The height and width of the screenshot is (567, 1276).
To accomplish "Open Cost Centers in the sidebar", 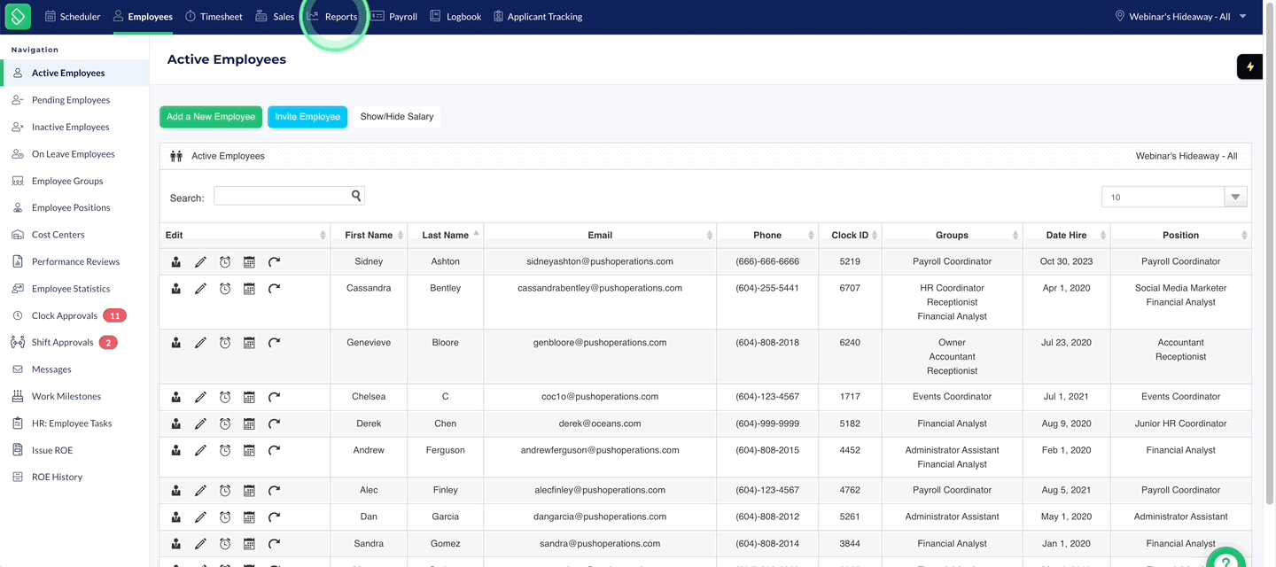I will (58, 235).
